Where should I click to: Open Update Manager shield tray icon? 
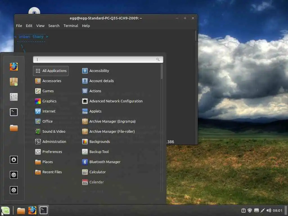click(x=250, y=210)
